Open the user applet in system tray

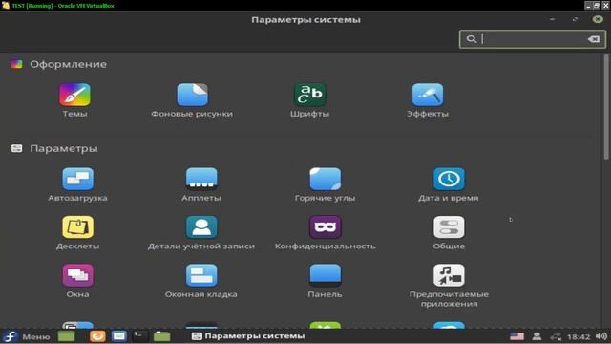(537, 336)
